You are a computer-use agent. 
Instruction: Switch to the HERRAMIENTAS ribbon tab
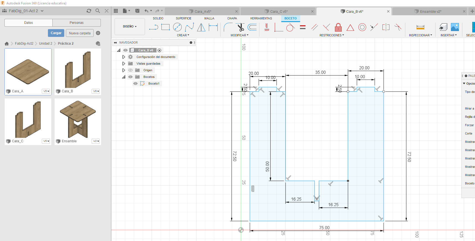(261, 18)
